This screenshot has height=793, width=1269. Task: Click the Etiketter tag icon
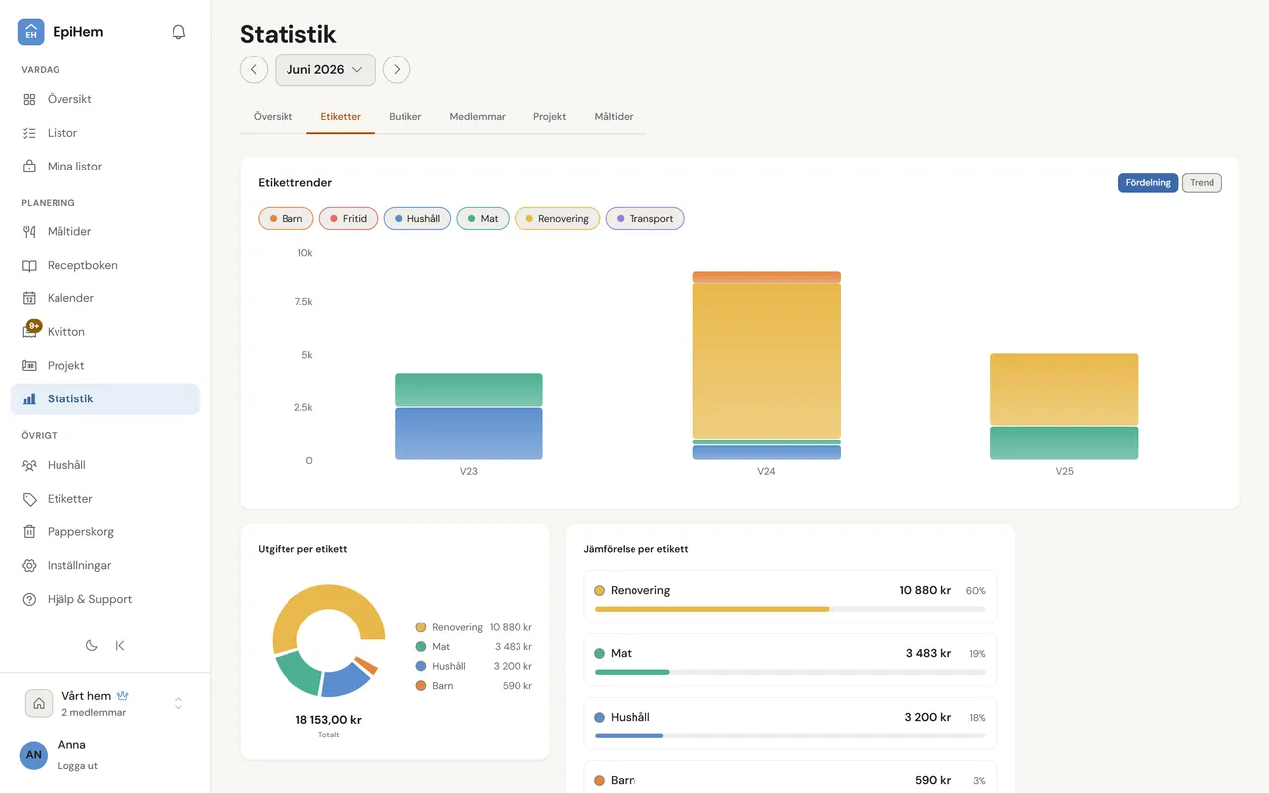click(30, 499)
